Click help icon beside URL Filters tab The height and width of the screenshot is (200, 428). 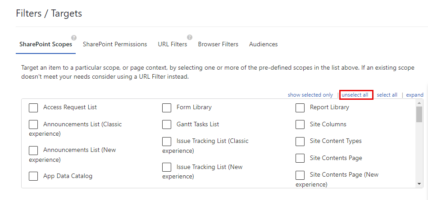190,37
